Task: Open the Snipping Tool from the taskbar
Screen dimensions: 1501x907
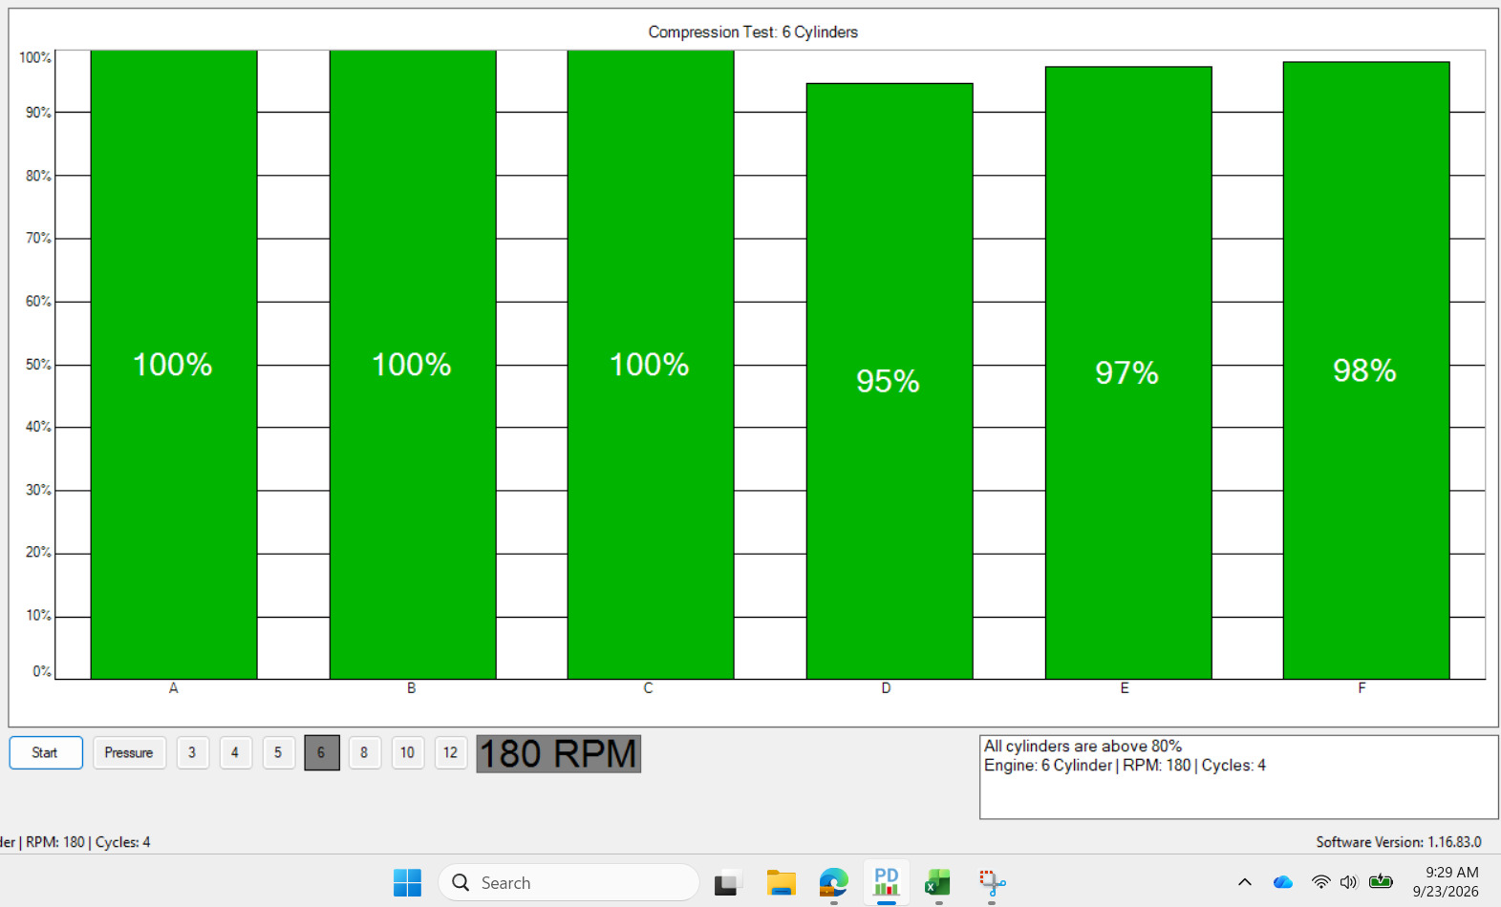Action: [992, 882]
